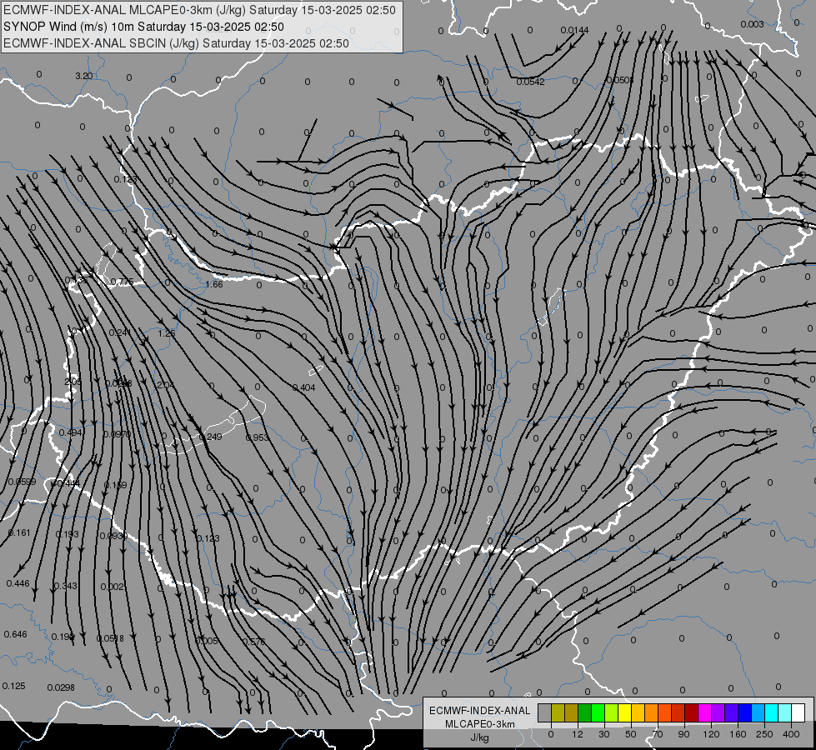Click the map value '3.20'
816x750 pixels.
(x=84, y=76)
